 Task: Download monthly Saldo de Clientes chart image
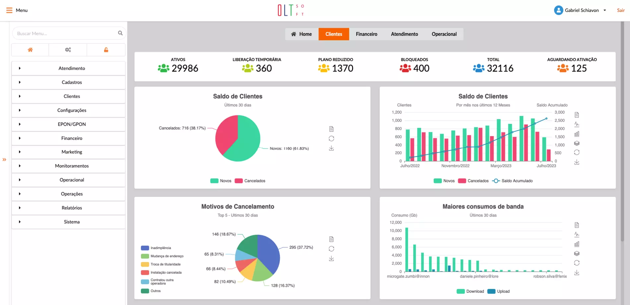(x=577, y=162)
